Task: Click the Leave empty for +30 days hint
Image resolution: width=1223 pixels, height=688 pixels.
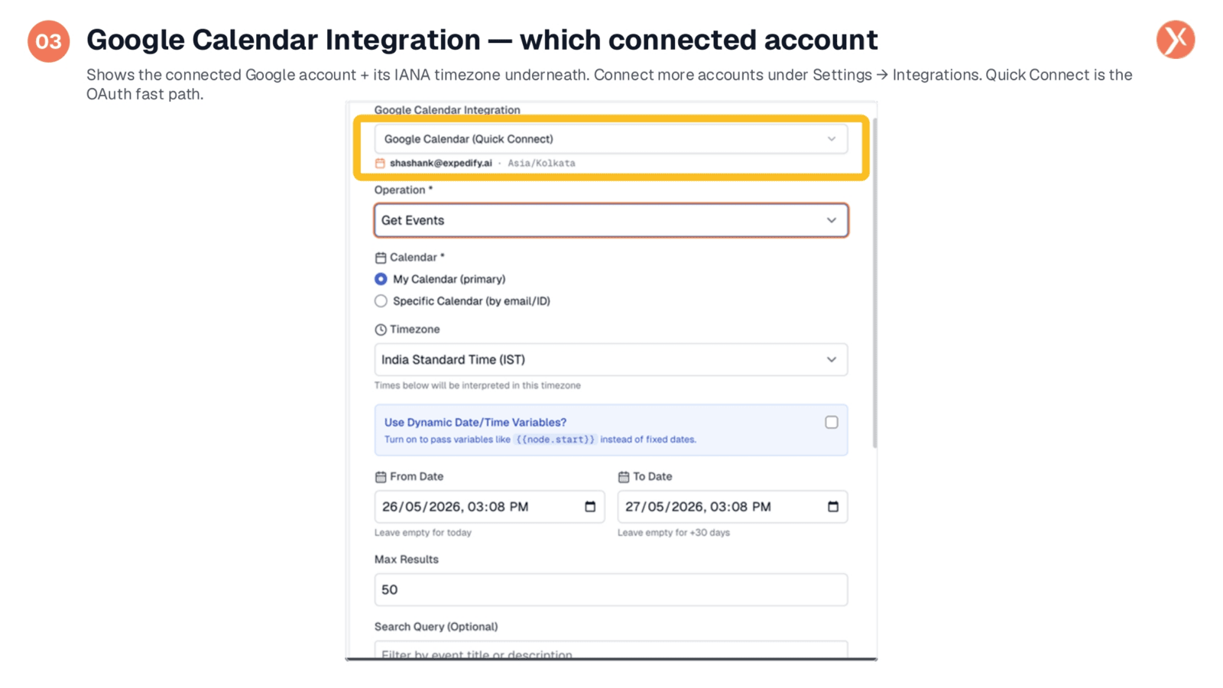Action: (673, 533)
